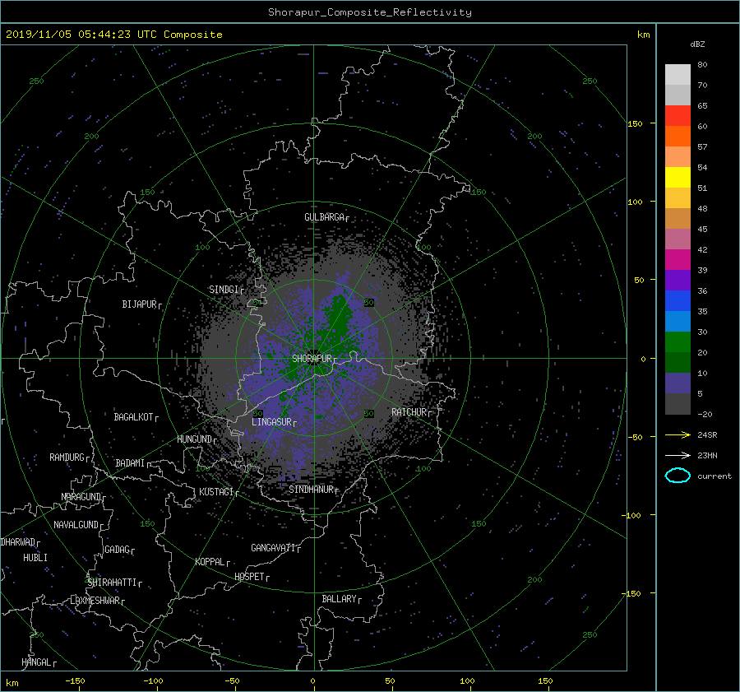Click the SINDHANUR city label
The height and width of the screenshot is (692, 740).
[x=312, y=490]
